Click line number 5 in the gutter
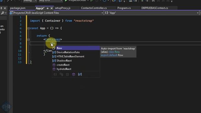 pos(20,32)
